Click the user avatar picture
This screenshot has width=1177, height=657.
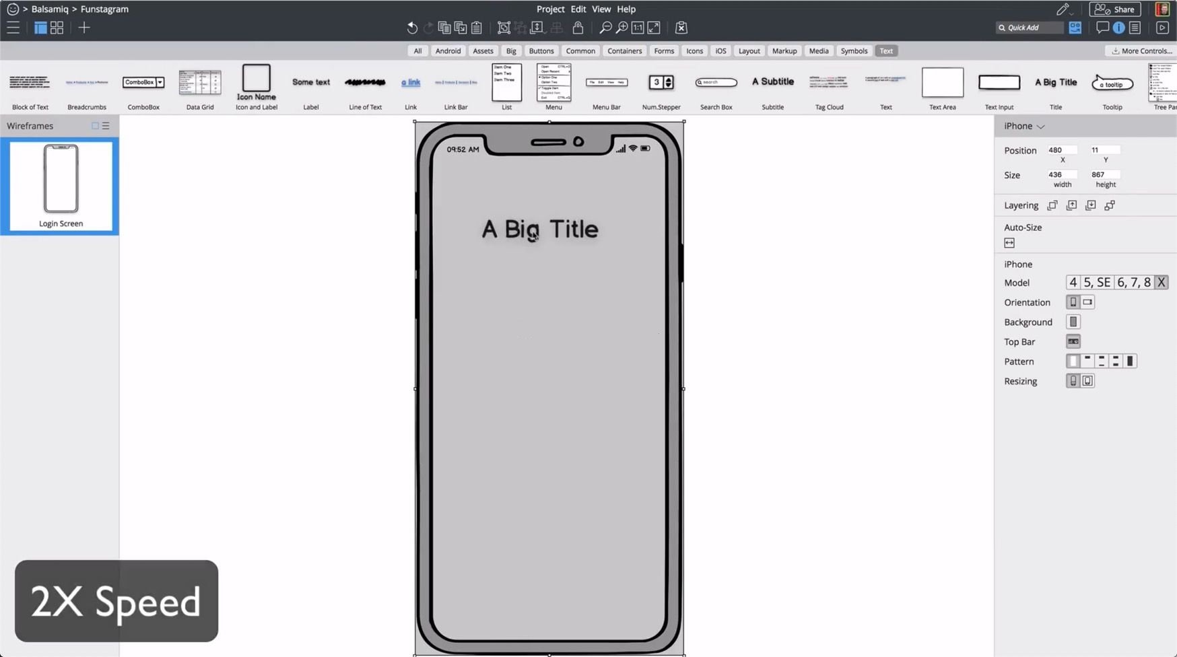1162,9
